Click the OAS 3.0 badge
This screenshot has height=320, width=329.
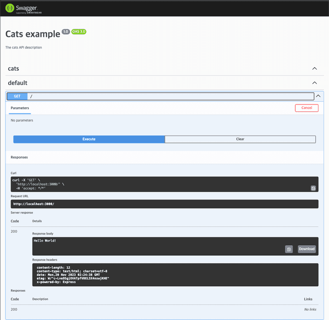point(79,32)
